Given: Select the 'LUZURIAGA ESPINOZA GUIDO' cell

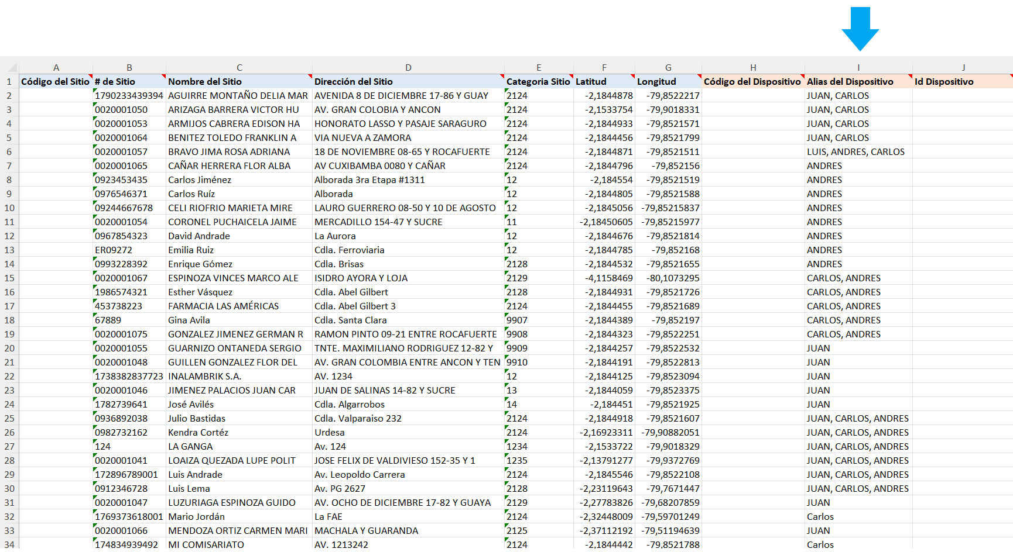Looking at the screenshot, I should coord(239,502).
